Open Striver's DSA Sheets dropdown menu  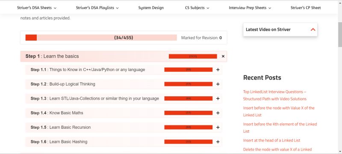[x=37, y=8]
